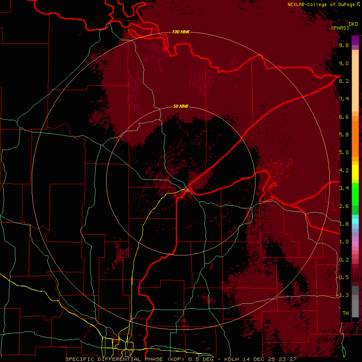Click the 5.8 value on the legend
The height and width of the screenshot is (362, 362).
344,135
